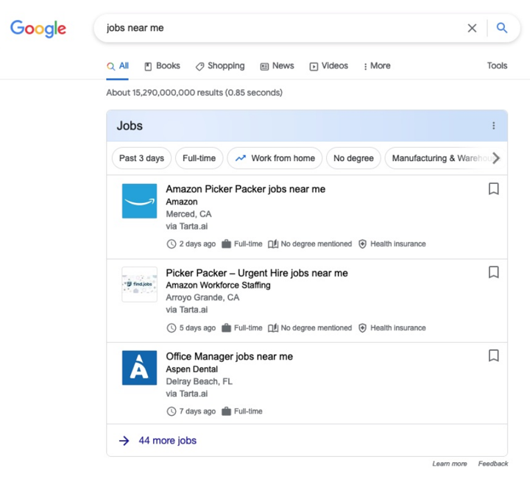Bookmark the Amazon Picker Packer job

click(x=493, y=189)
